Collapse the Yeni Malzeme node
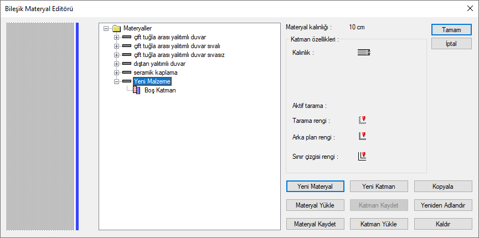The width and height of the screenshot is (479, 238). coord(116,81)
